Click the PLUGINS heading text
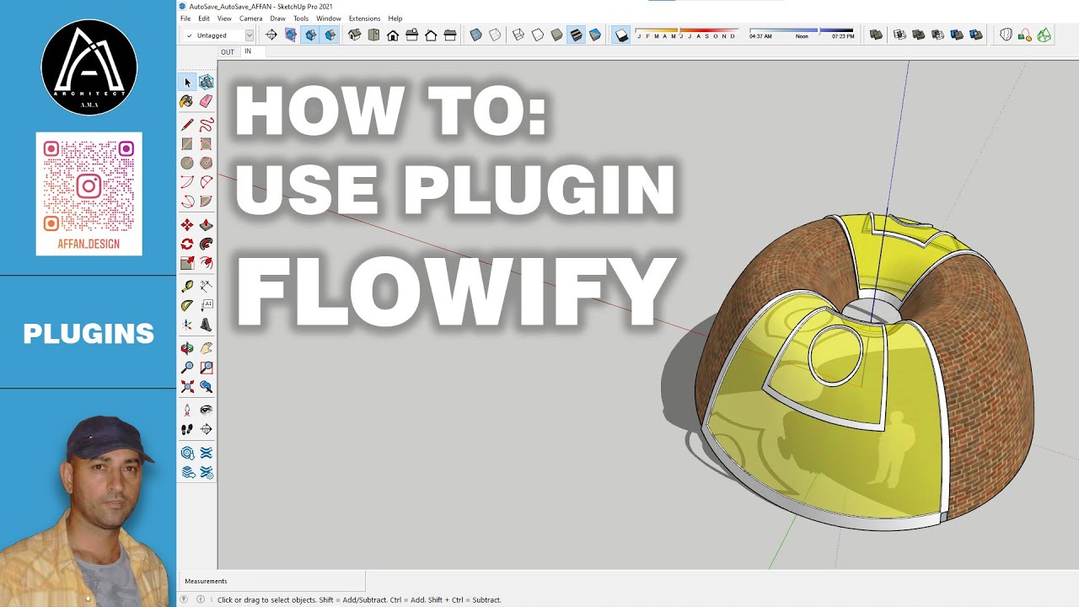Viewport: 1079px width, 607px height. (89, 334)
